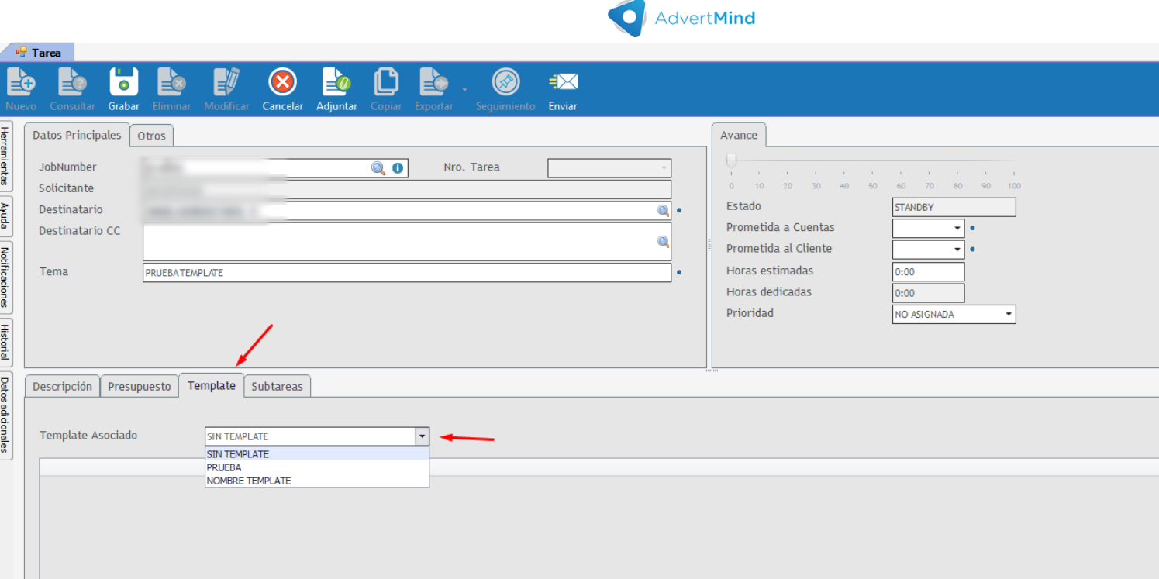Viewport: 1159px width, 579px height.
Task: Attach a file with Adjuntar
Action: point(336,81)
